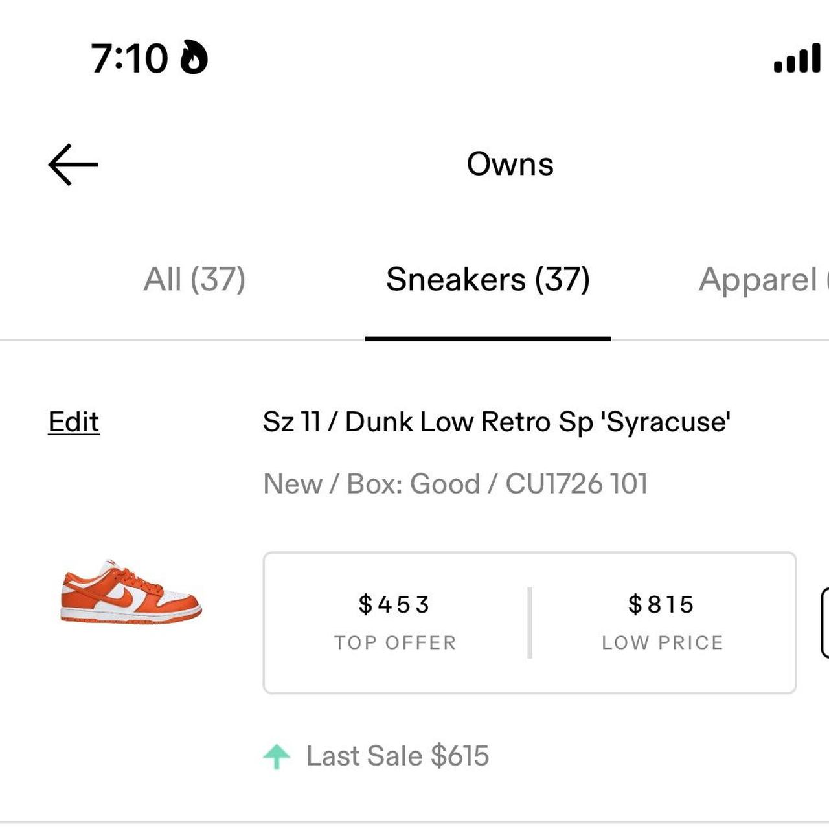Tap the LOW PRICE label
This screenshot has width=829, height=829.
click(x=662, y=642)
